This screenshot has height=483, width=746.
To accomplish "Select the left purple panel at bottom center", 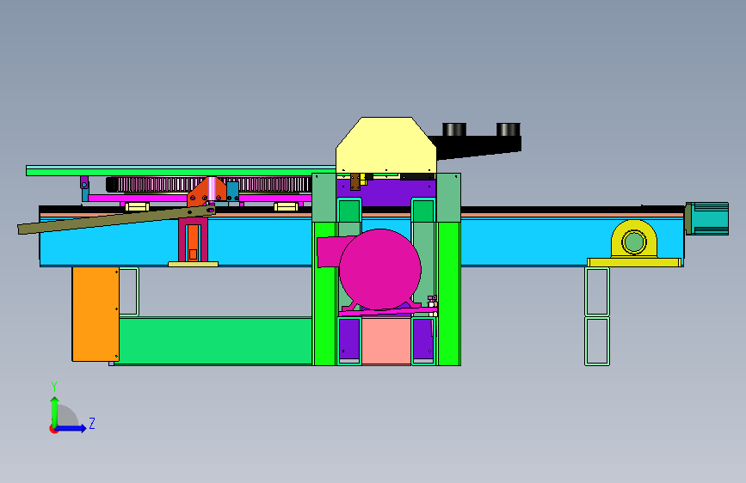I will (349, 339).
